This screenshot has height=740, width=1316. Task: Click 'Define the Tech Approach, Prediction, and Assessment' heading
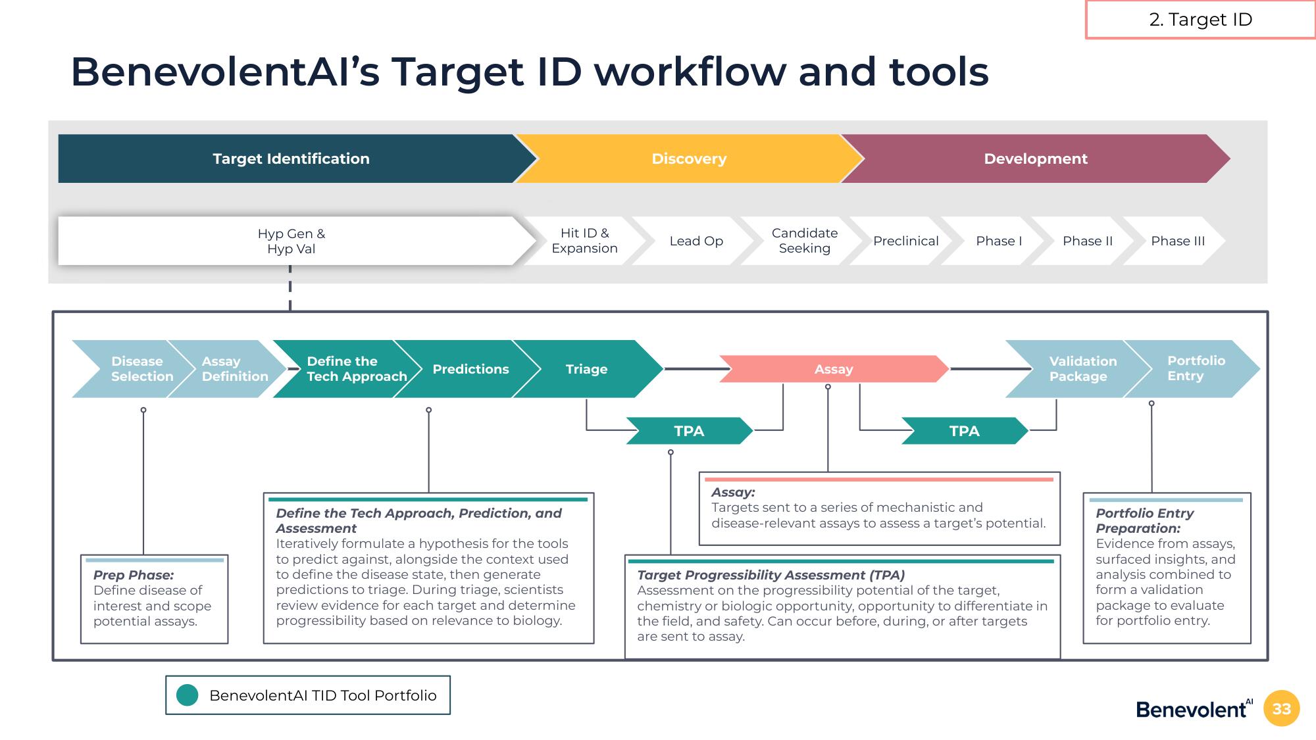418,521
